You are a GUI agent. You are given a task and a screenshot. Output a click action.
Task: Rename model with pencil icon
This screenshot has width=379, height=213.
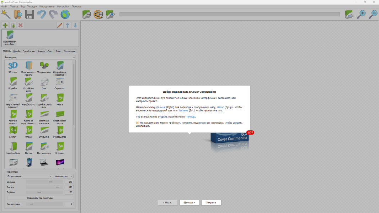(60, 25)
